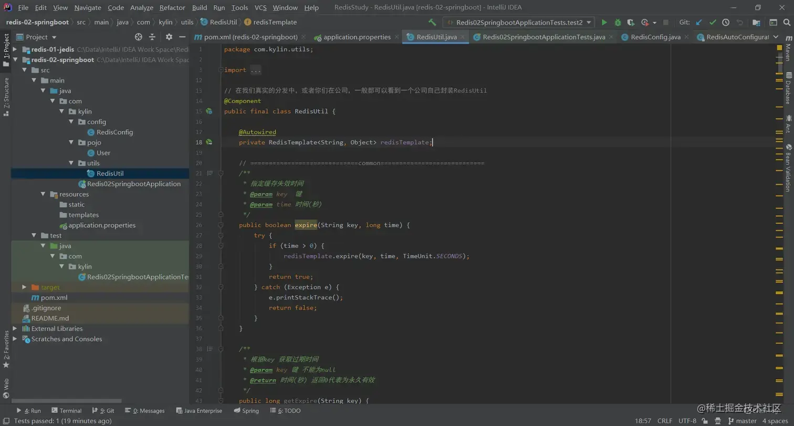Viewport: 794px width, 426px height.
Task: Switch to RedisConfig.java tab
Action: (651, 37)
